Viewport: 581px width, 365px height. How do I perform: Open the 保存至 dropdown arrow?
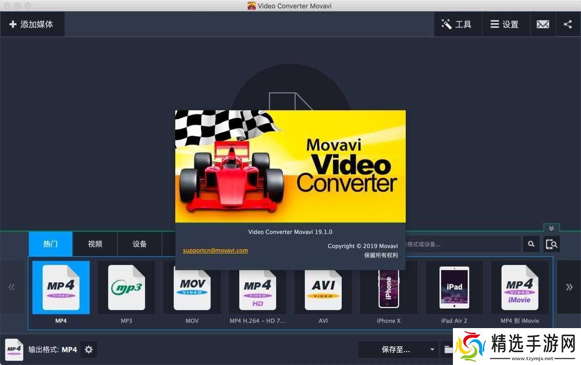pos(432,349)
